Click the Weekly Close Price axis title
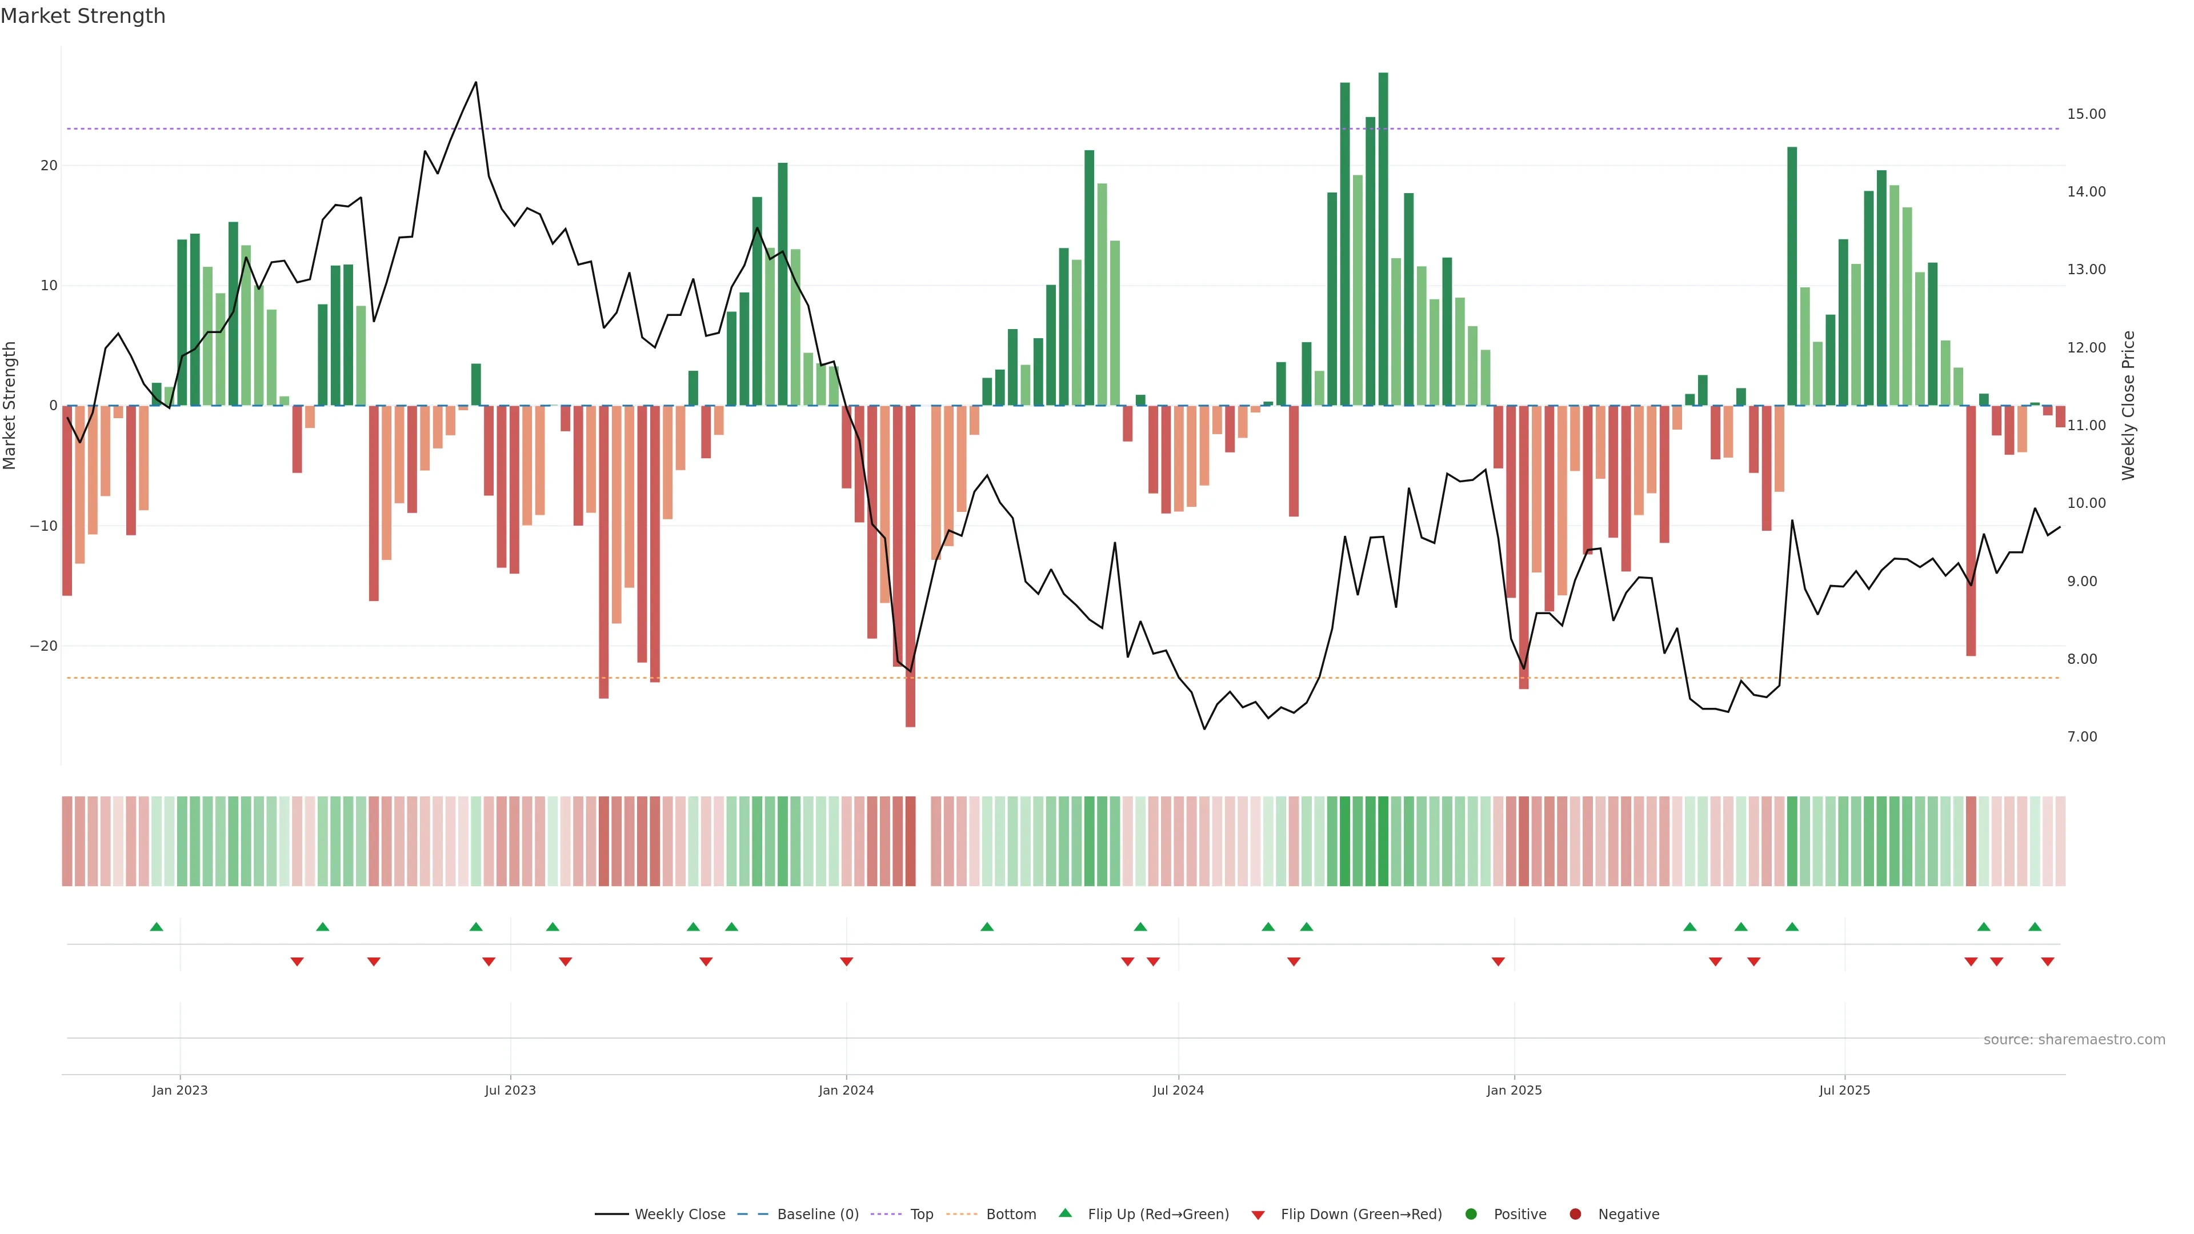The image size is (2194, 1234). [x=2128, y=406]
